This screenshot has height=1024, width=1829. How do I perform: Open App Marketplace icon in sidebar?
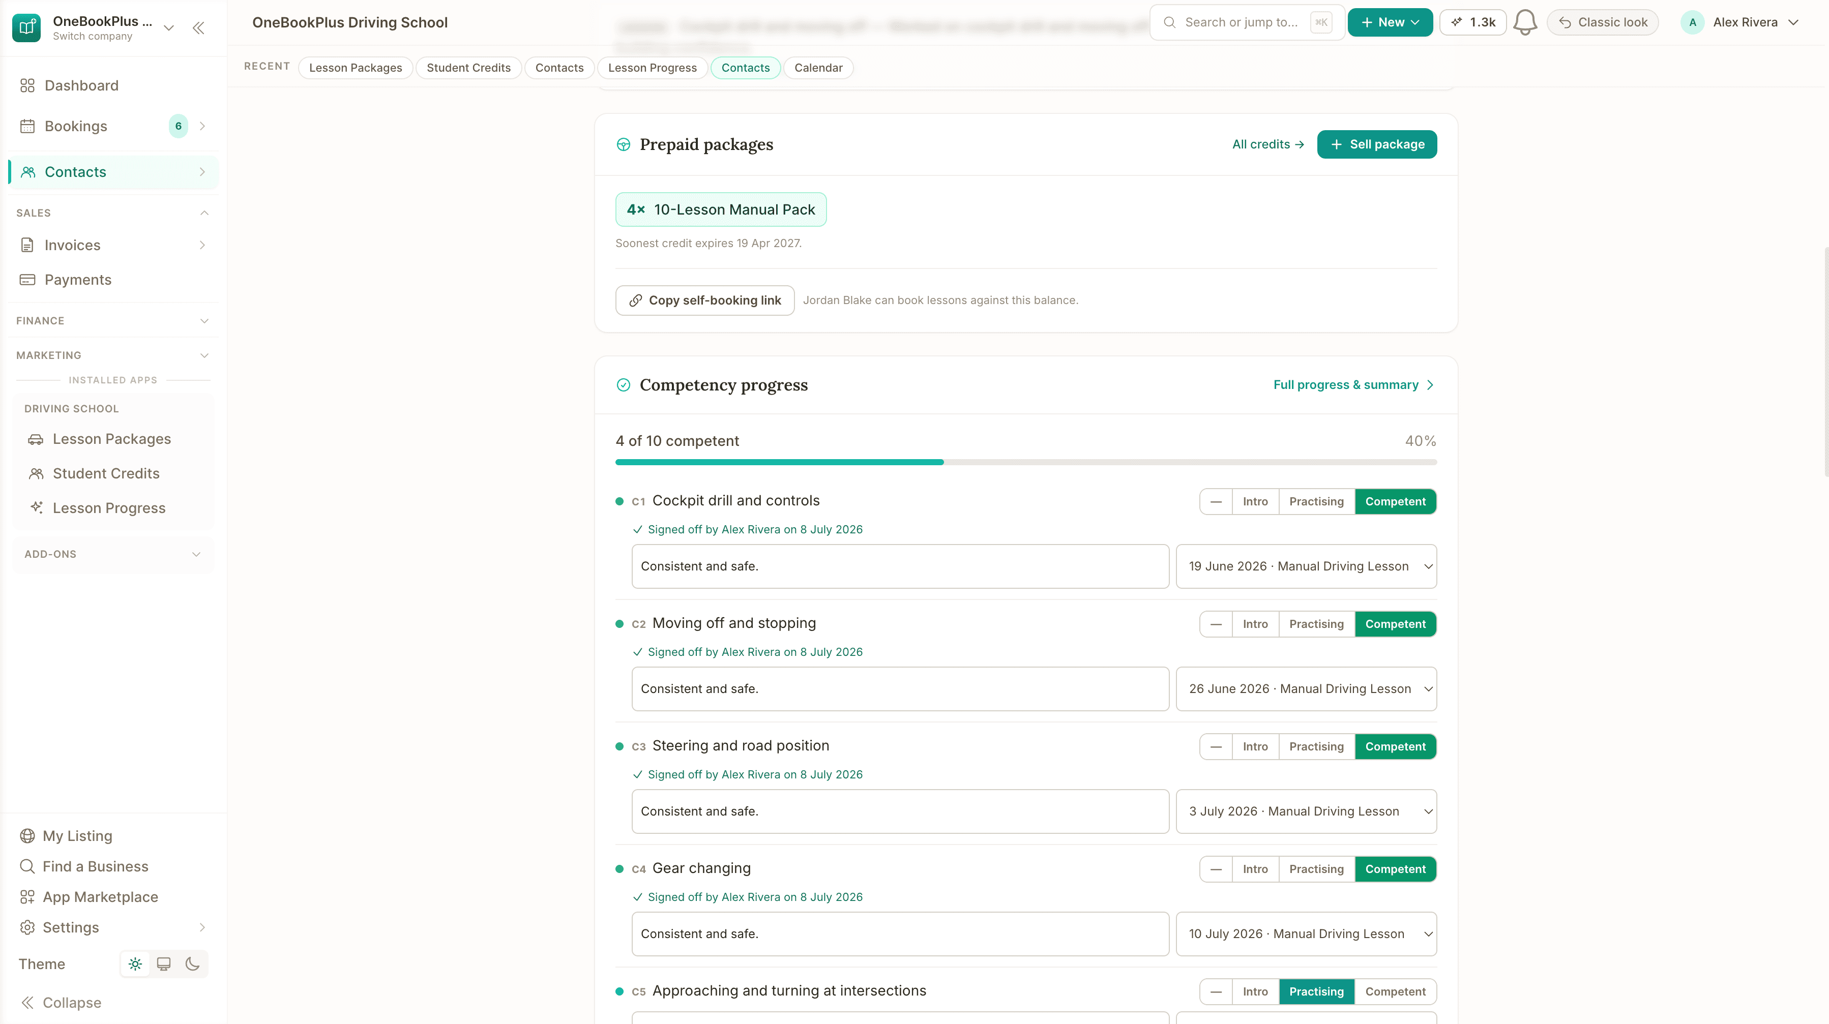pos(27,897)
